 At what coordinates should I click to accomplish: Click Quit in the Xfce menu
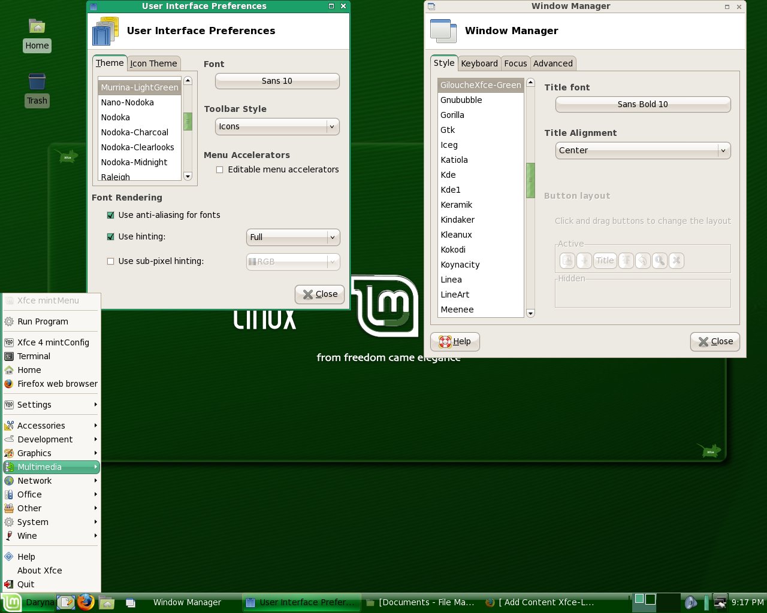pos(52,584)
